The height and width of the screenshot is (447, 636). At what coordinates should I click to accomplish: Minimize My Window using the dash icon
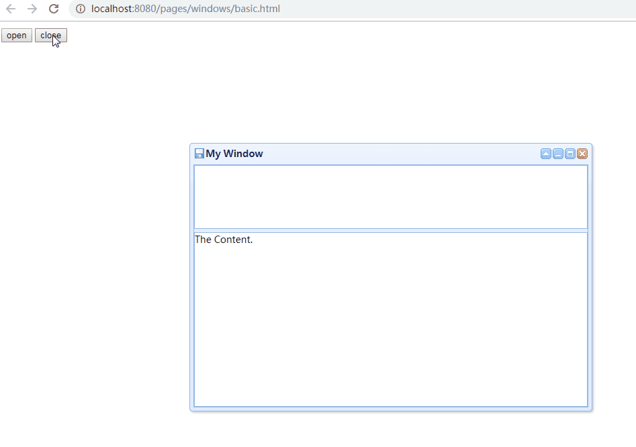click(x=557, y=153)
